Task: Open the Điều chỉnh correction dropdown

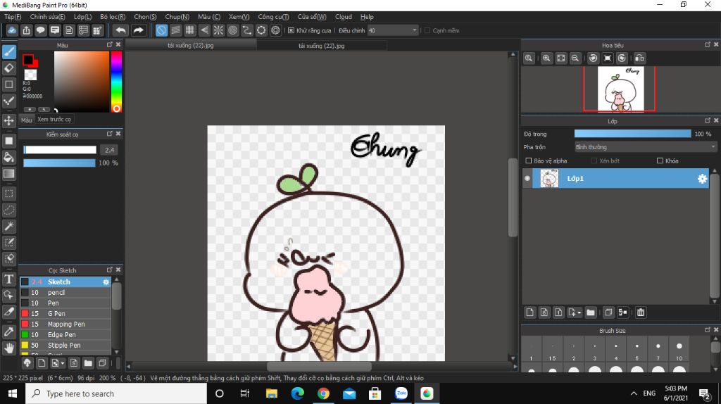Action: (x=393, y=30)
